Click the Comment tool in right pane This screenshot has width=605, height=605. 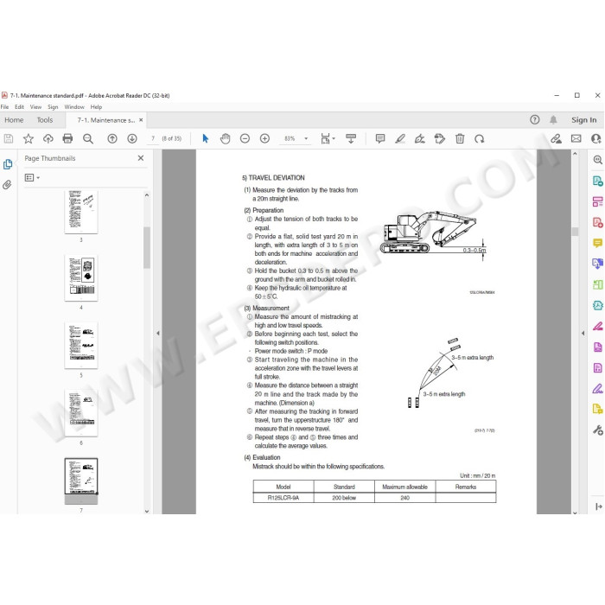pos(597,243)
